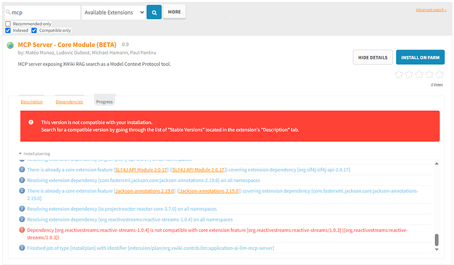Uncheck the Compatible only checkbox
454x265 pixels.
[34, 30]
